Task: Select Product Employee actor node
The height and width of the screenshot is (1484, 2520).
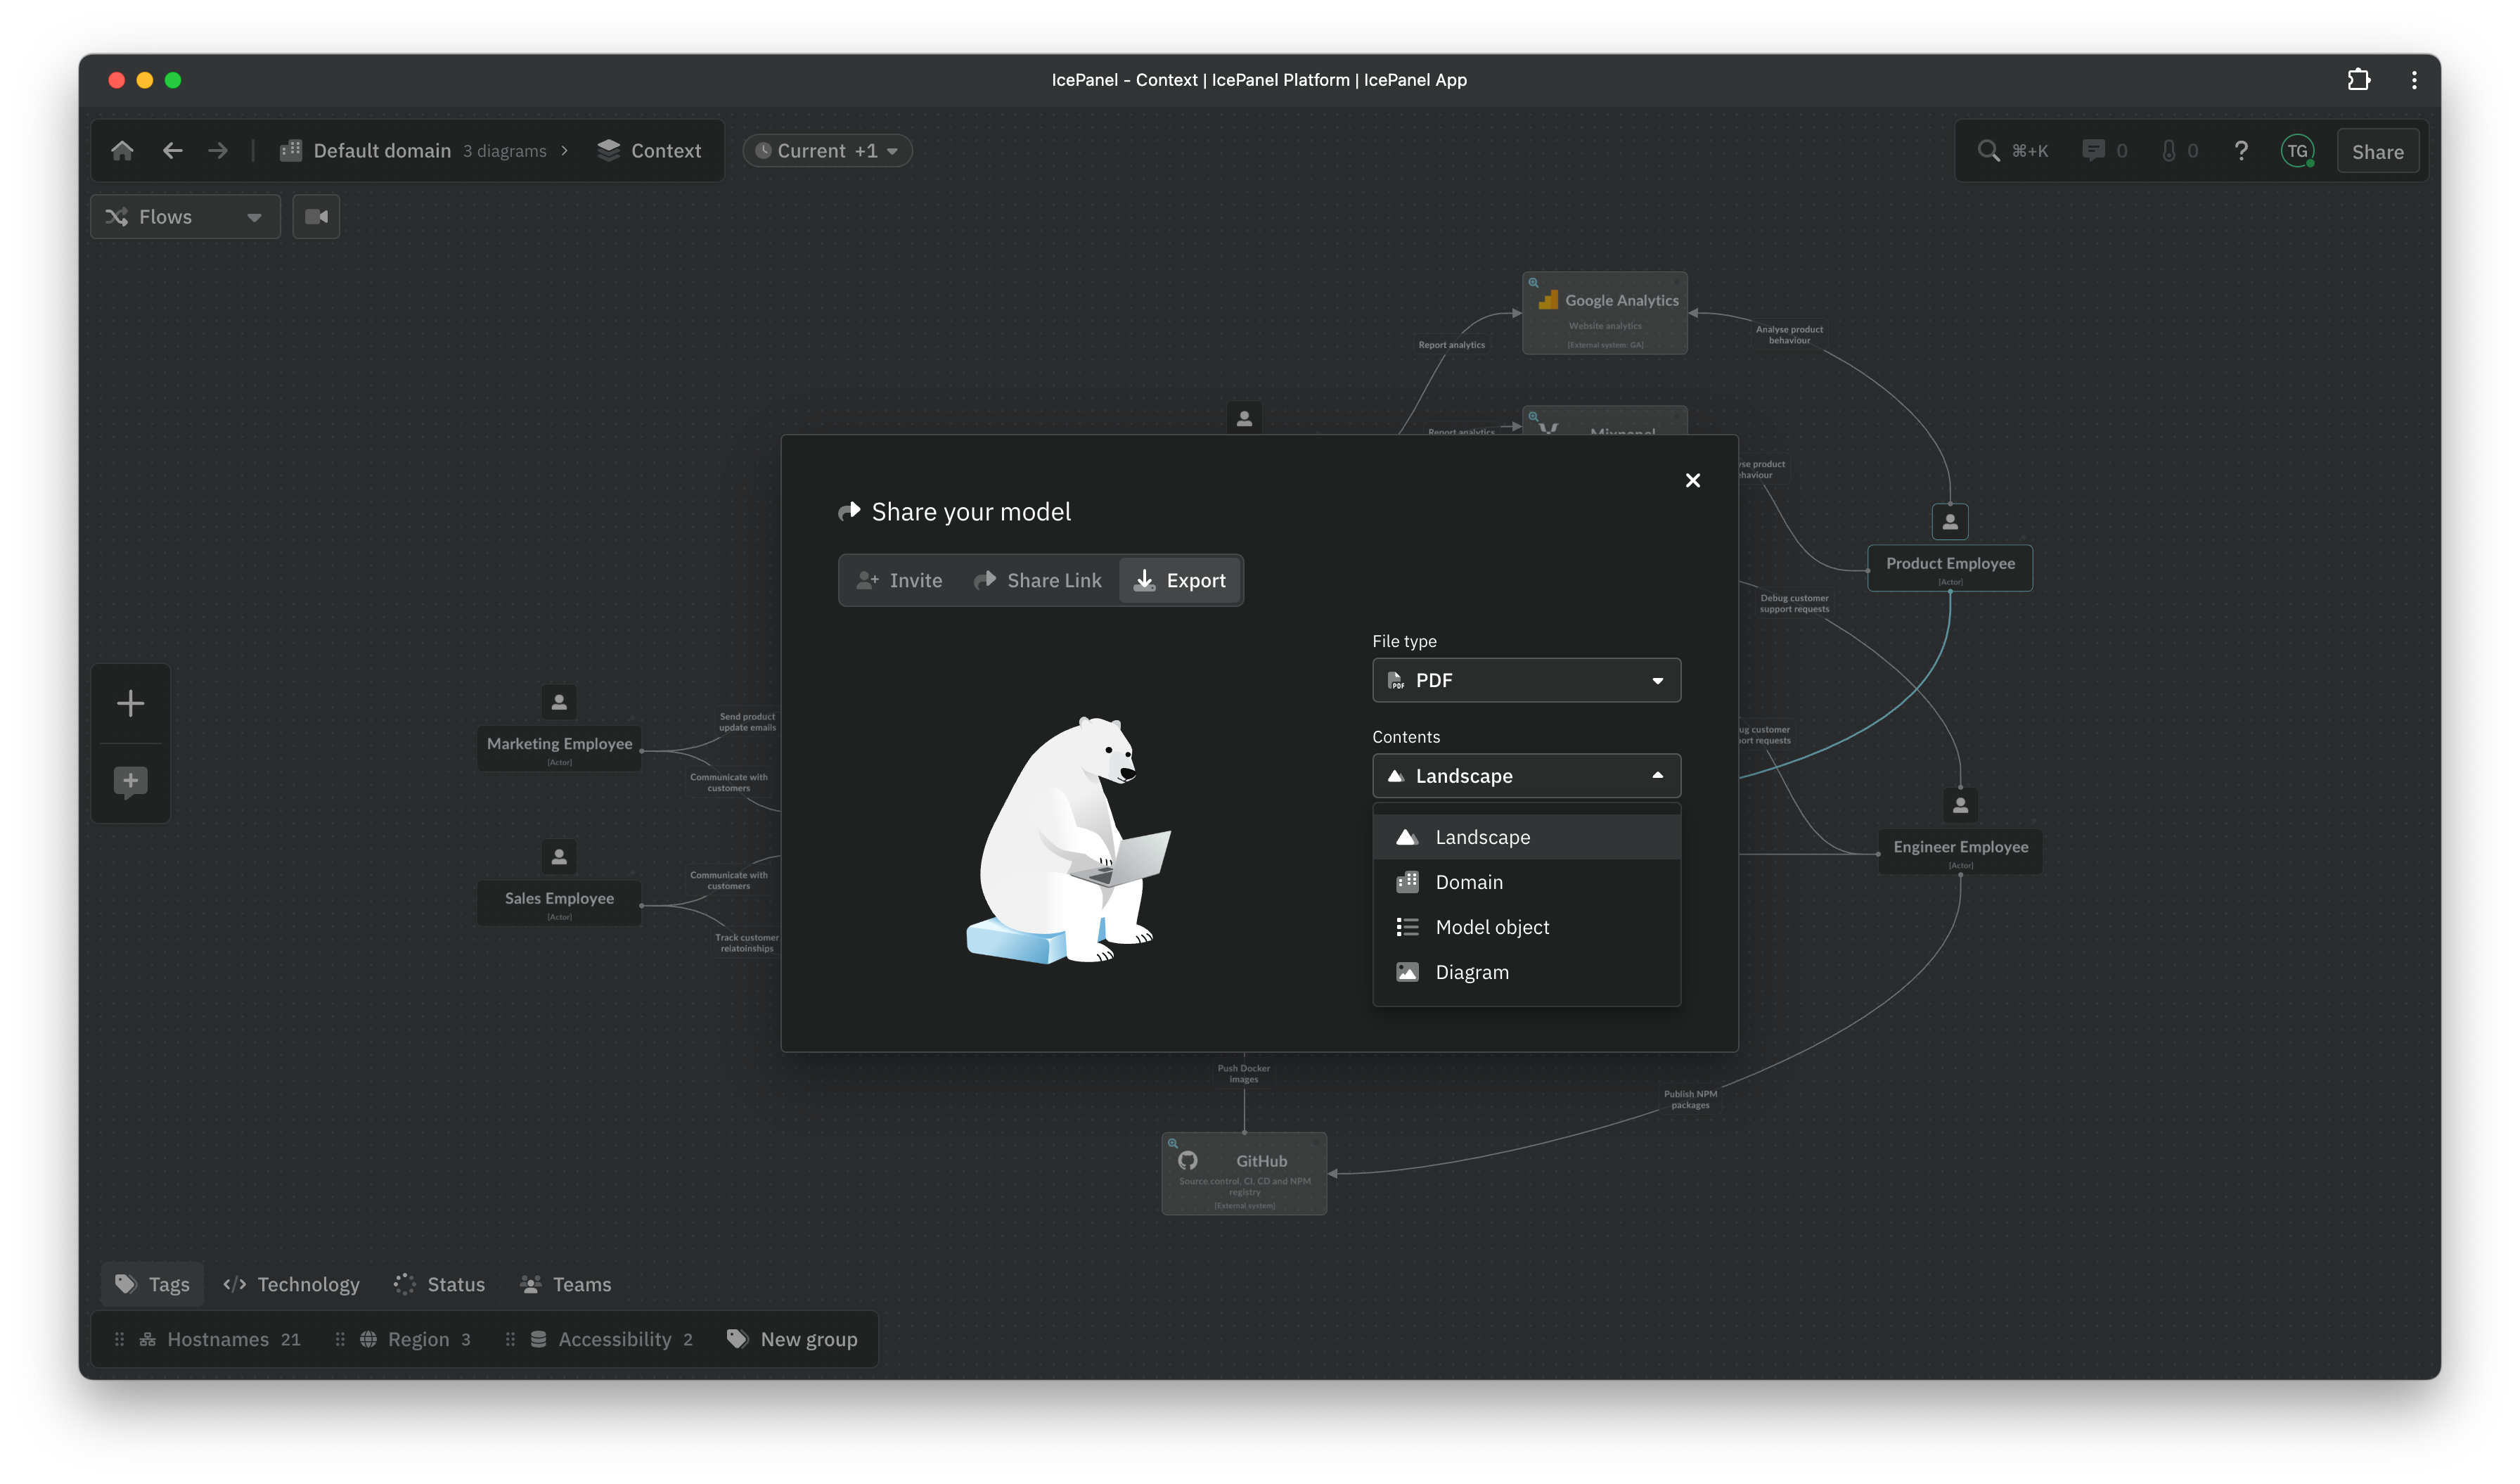Action: click(1950, 568)
